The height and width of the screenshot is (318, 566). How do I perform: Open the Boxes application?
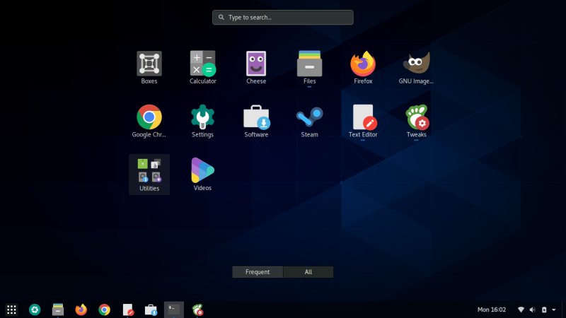[x=149, y=64]
